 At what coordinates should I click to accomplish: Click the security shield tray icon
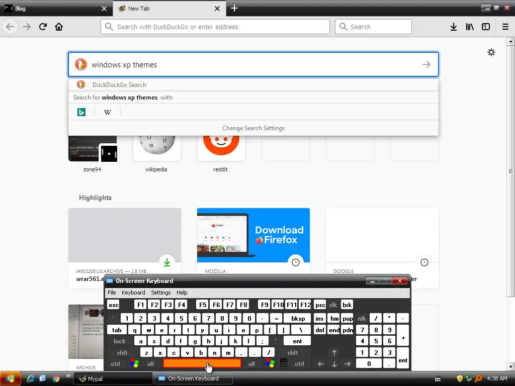coord(460,378)
